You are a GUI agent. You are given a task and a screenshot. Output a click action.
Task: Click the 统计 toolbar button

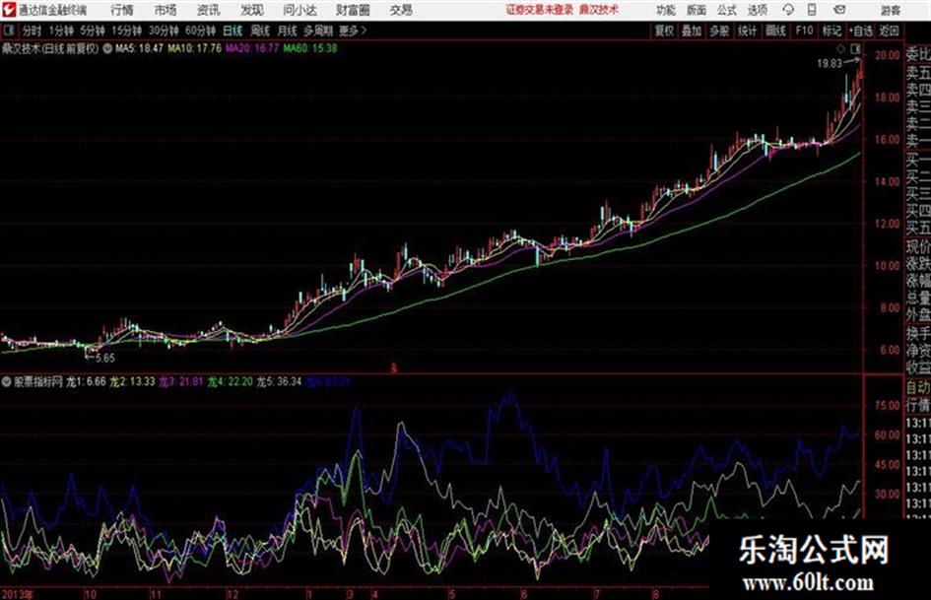tap(747, 31)
